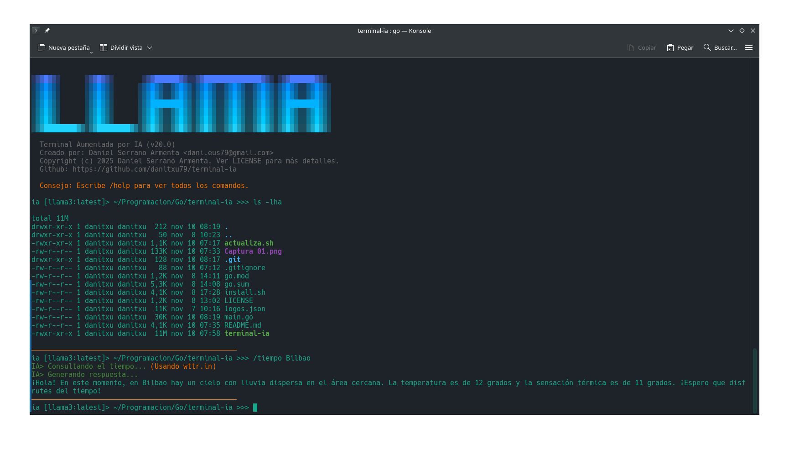Viewport: 789px width, 450px height.
Task: Click the blinking terminal cursor prompt
Action: (x=255, y=408)
